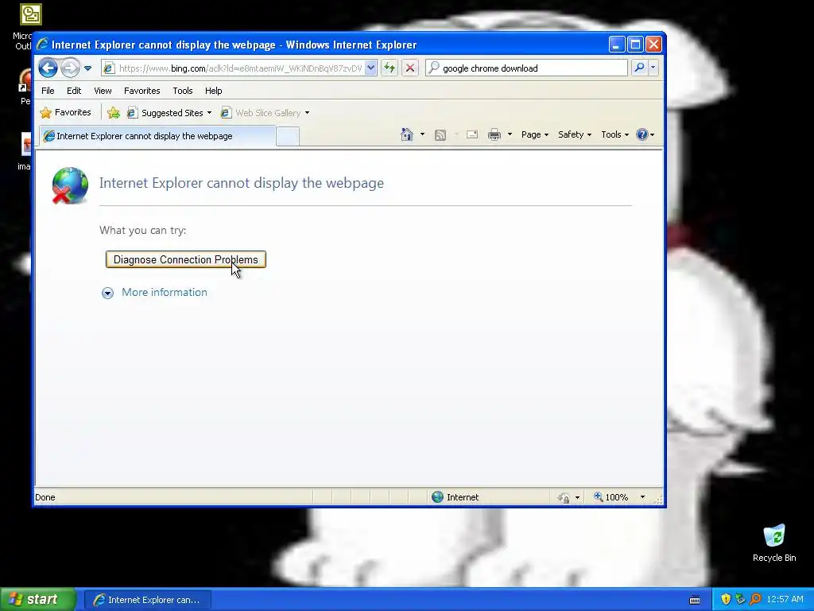Open the Safety command menu
The width and height of the screenshot is (814, 611).
coord(574,134)
